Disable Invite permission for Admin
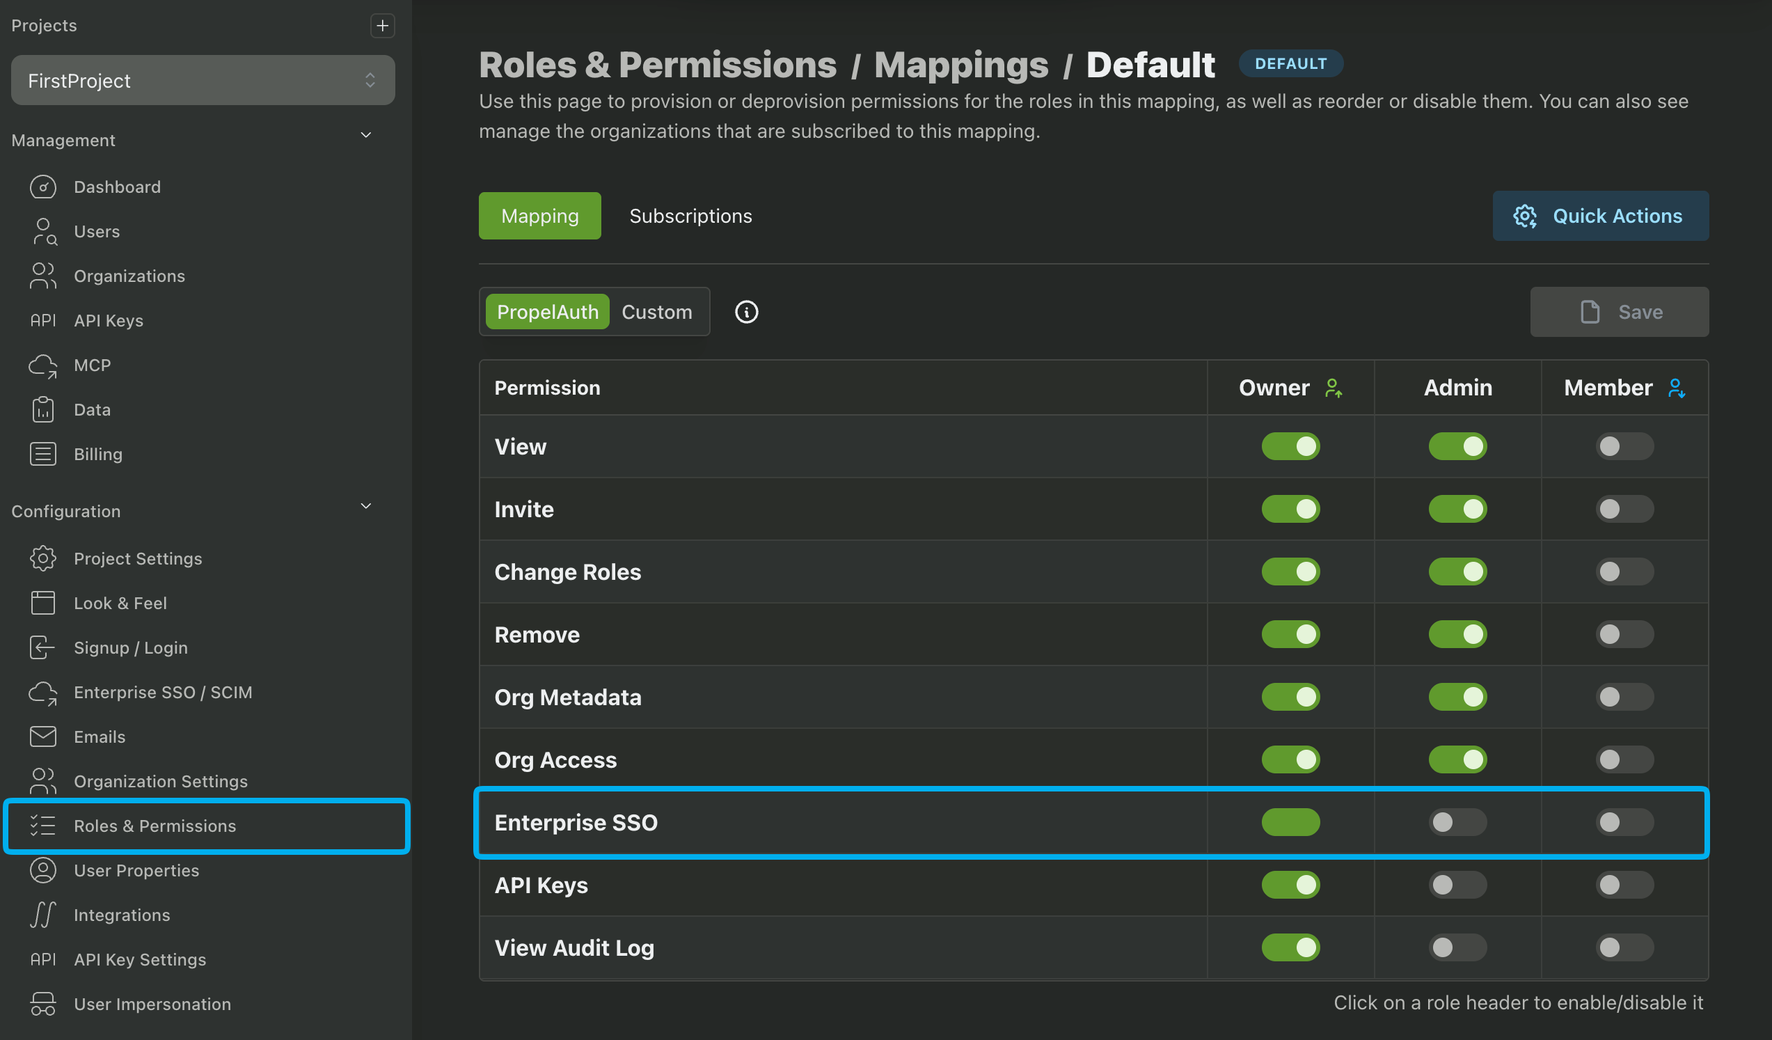The image size is (1772, 1040). [x=1457, y=509]
